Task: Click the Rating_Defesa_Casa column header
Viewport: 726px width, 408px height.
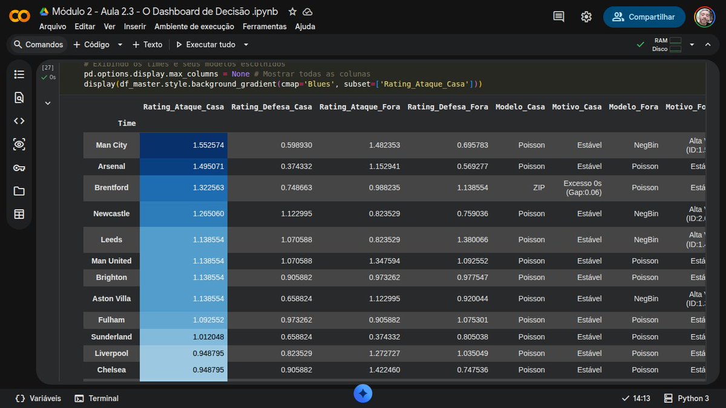Action: pos(272,107)
